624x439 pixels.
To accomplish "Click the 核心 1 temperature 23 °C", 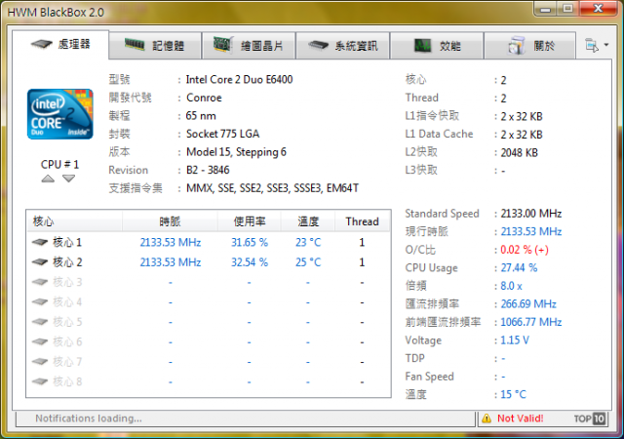I will [x=308, y=242].
